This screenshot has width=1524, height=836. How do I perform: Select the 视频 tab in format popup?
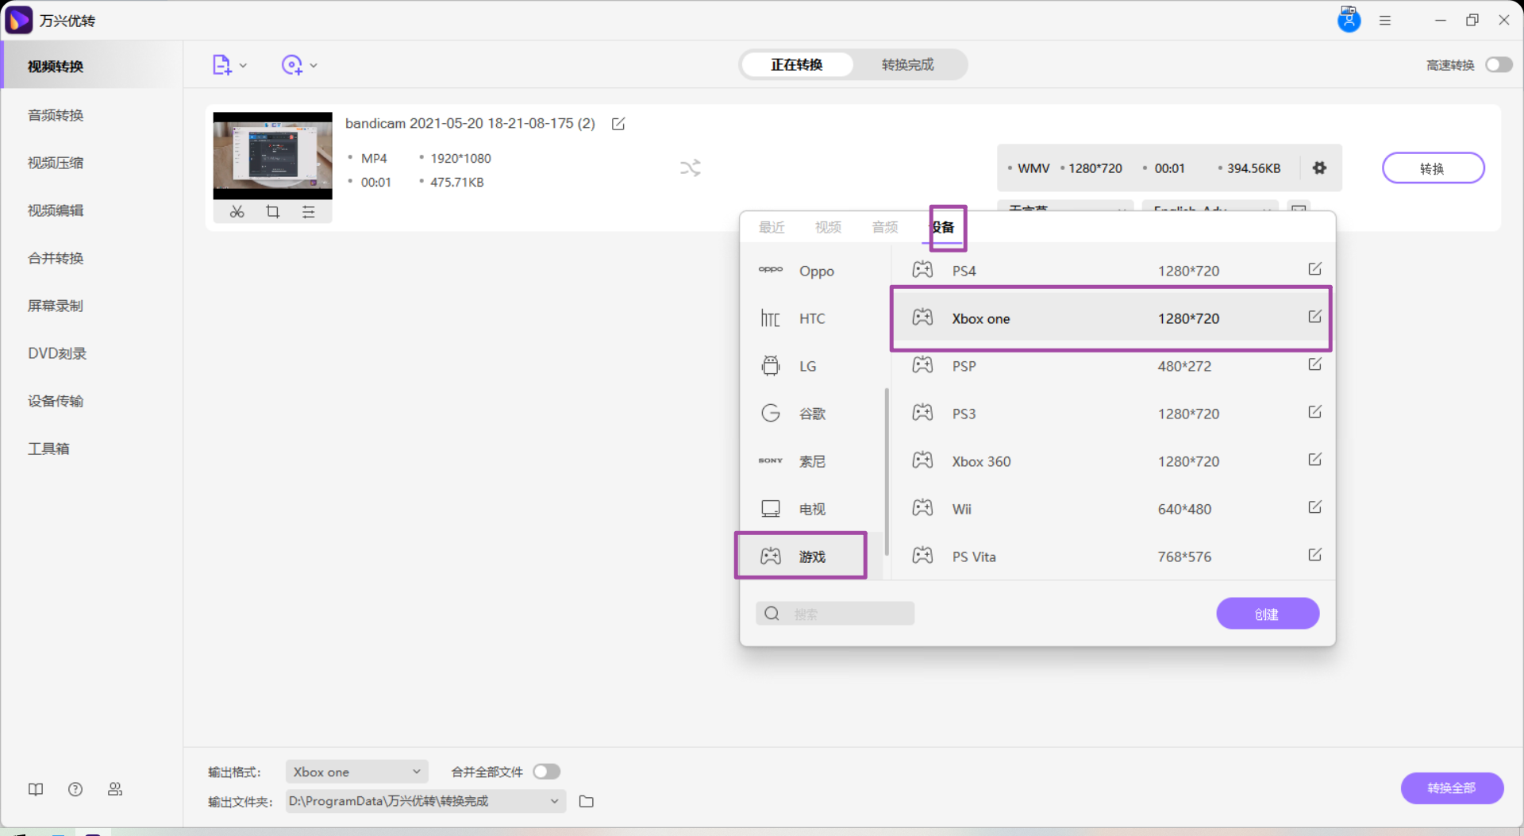tap(828, 228)
